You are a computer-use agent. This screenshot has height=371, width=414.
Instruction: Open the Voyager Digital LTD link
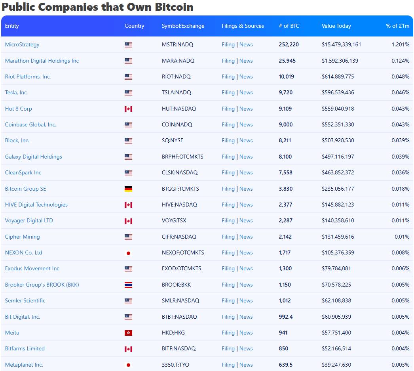coord(29,220)
